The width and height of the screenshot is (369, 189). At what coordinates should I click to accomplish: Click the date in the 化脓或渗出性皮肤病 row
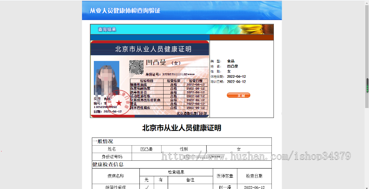[196, 100]
